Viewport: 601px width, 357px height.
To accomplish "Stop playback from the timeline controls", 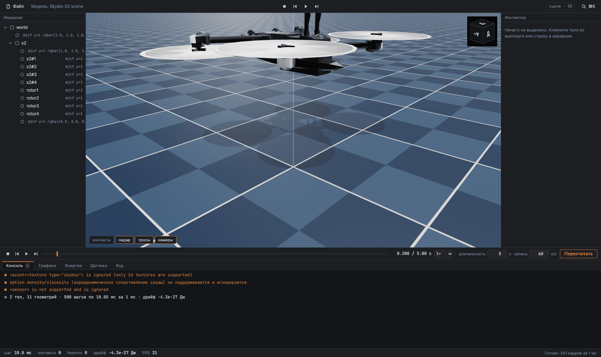I will [x=8, y=254].
